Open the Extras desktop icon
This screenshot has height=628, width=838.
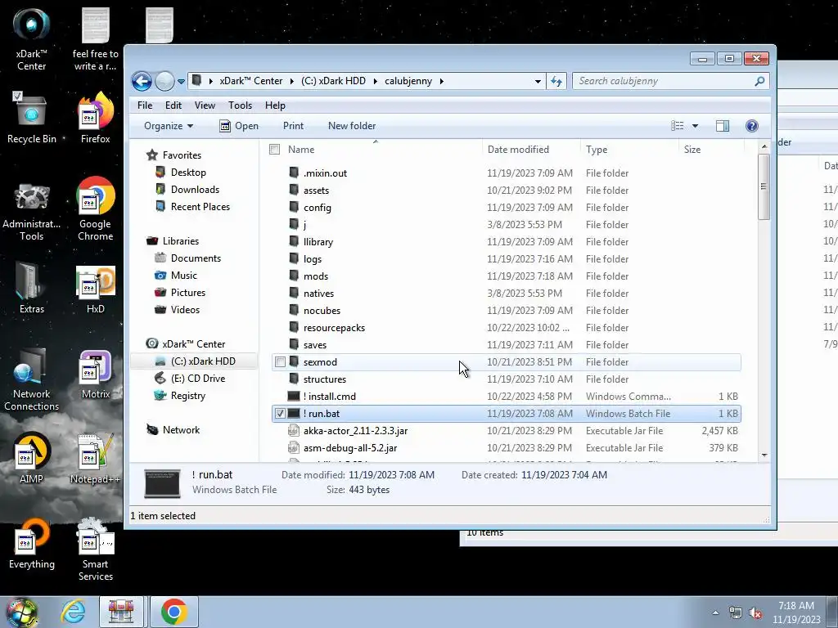(x=31, y=289)
